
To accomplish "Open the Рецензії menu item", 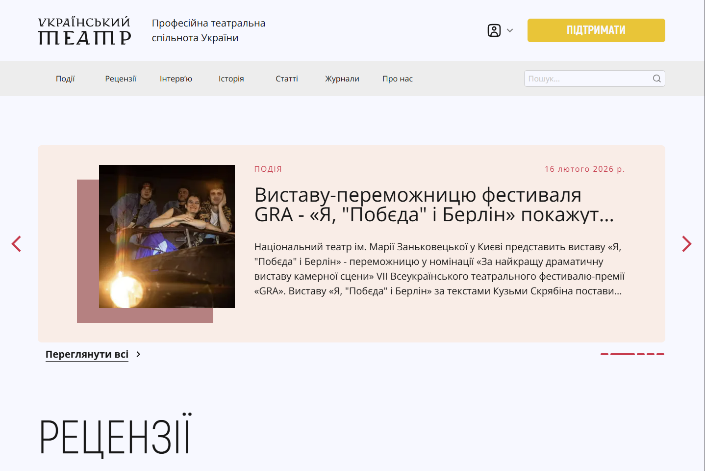I will 121,79.
